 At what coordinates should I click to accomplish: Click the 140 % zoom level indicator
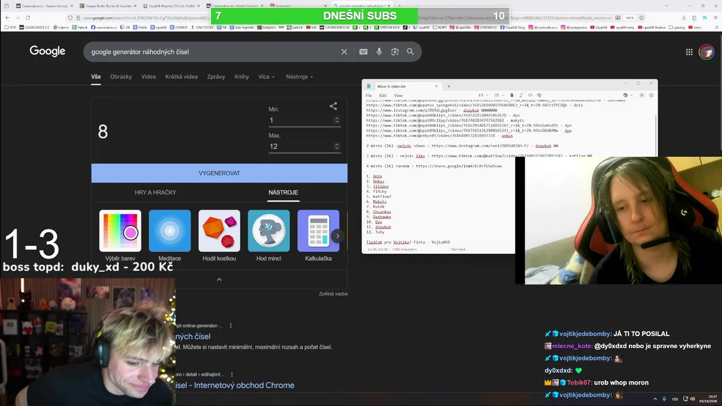pos(629,17)
